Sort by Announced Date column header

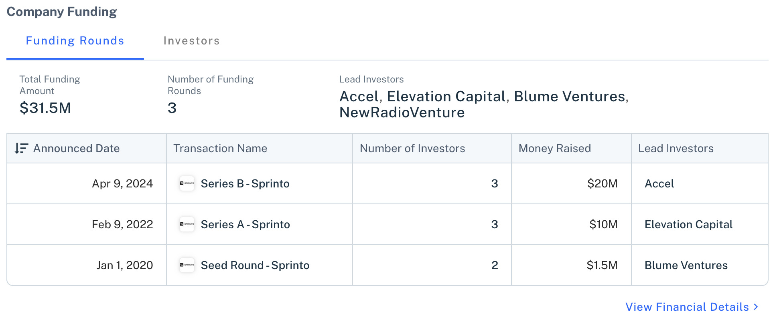[76, 149]
